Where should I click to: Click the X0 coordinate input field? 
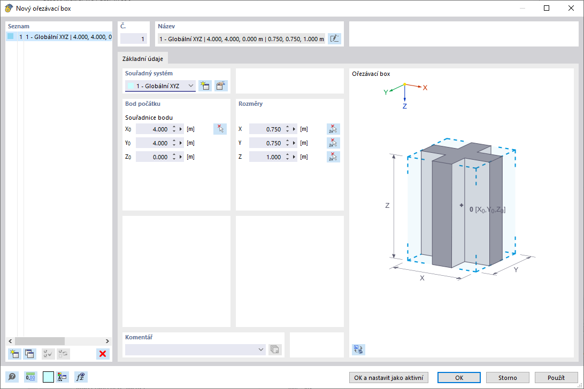(153, 129)
